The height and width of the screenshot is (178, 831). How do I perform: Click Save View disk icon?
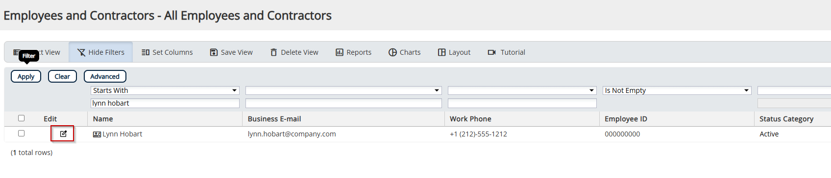pos(214,52)
